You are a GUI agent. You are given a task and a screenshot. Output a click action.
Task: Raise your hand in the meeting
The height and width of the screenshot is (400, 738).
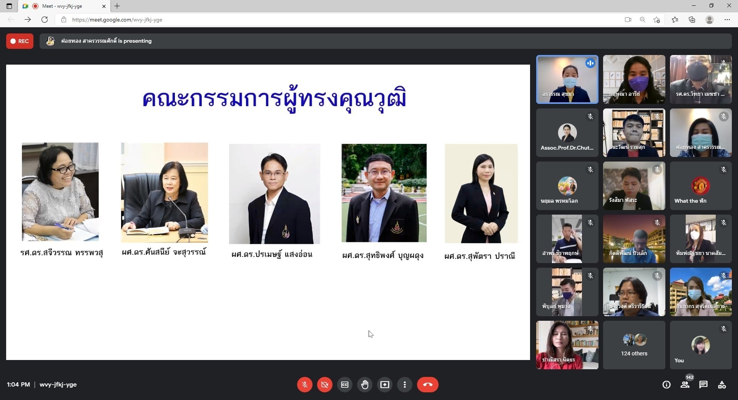click(365, 385)
